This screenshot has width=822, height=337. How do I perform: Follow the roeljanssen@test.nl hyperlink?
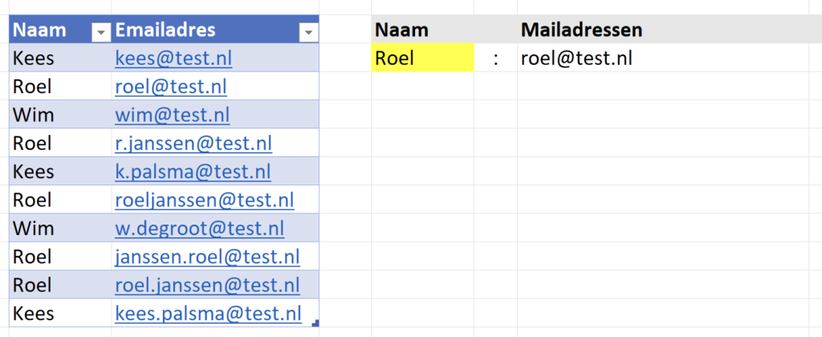pyautogui.click(x=204, y=200)
